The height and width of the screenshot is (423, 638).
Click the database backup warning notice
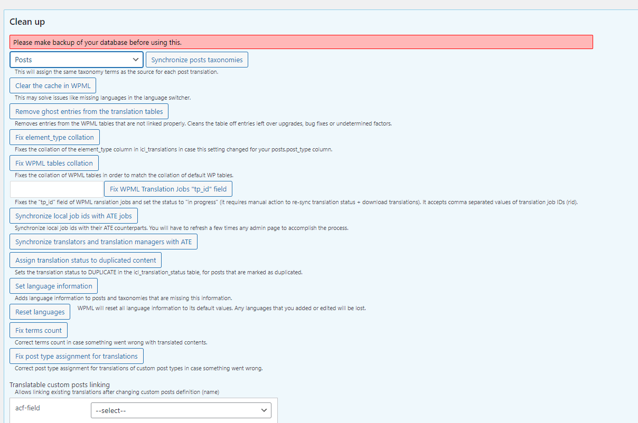(x=301, y=42)
